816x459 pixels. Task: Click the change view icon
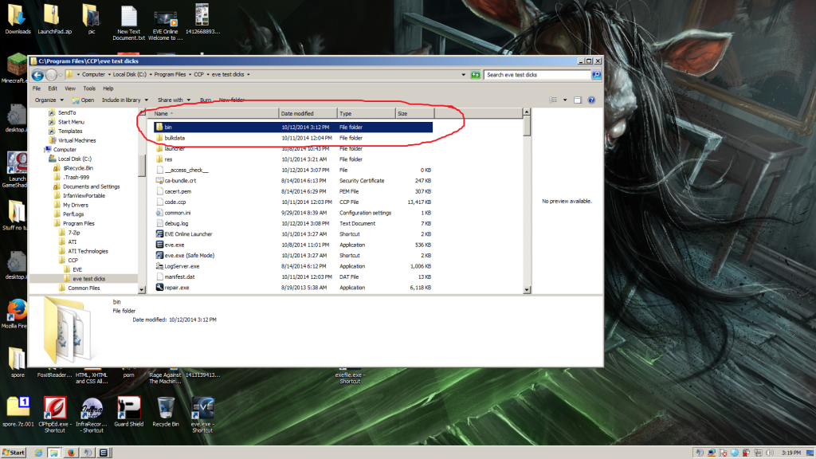pos(553,100)
